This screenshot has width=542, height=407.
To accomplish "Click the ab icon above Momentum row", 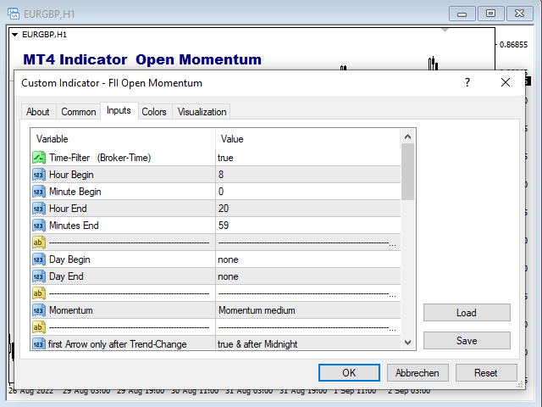I will click(x=39, y=293).
